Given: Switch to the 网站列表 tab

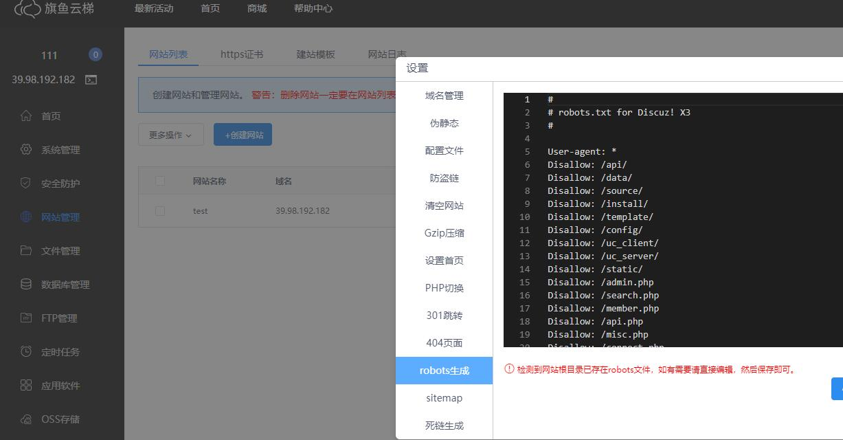Looking at the screenshot, I should pos(168,54).
